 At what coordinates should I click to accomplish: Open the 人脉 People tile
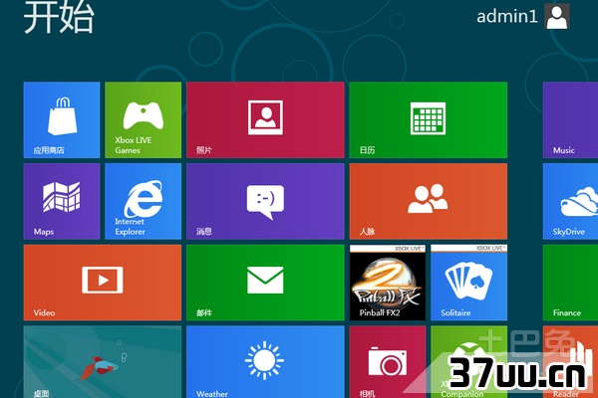(429, 201)
